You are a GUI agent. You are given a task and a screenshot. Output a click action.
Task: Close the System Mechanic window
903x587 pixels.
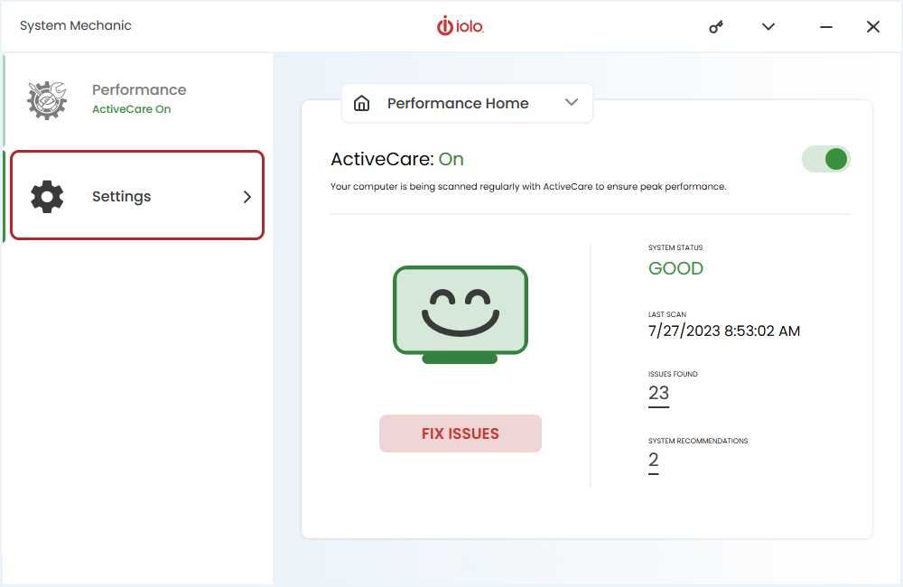pos(873,26)
